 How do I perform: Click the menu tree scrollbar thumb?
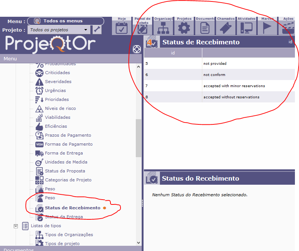(x=138, y=138)
